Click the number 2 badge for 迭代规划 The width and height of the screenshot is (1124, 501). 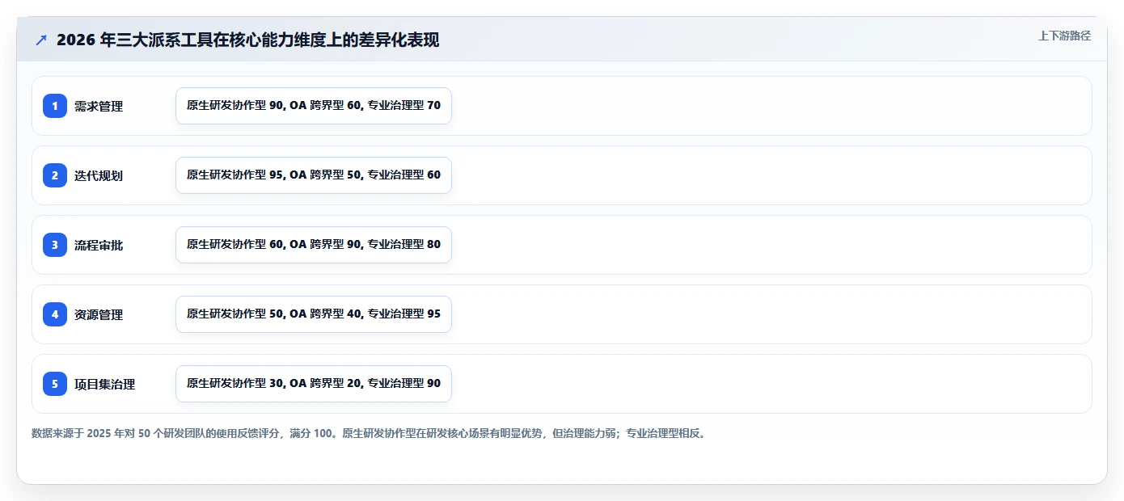tap(55, 175)
